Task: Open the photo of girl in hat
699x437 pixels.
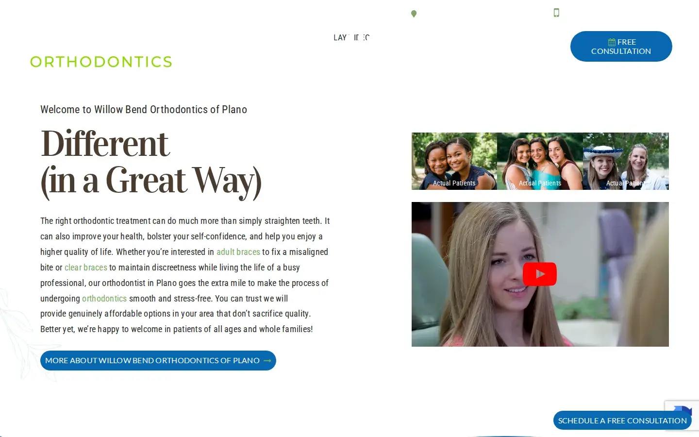Action: (x=626, y=161)
